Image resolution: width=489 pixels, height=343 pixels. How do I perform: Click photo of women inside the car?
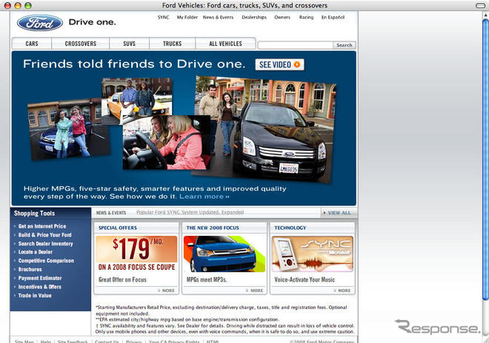tap(167, 143)
